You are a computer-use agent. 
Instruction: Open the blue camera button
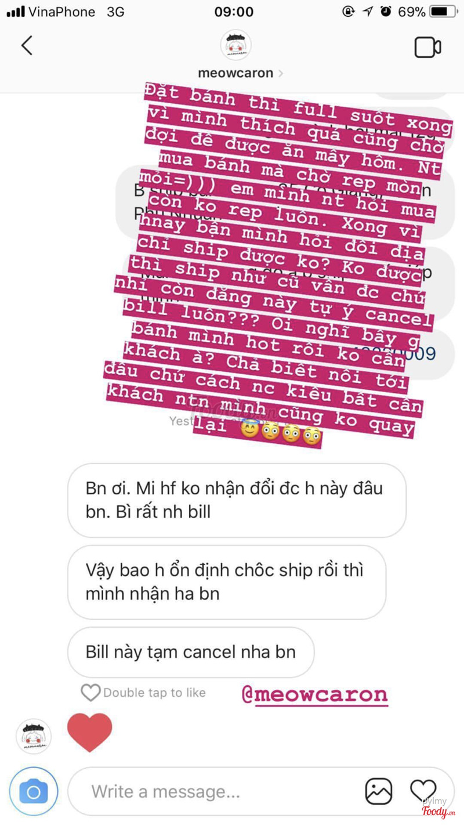tap(34, 792)
